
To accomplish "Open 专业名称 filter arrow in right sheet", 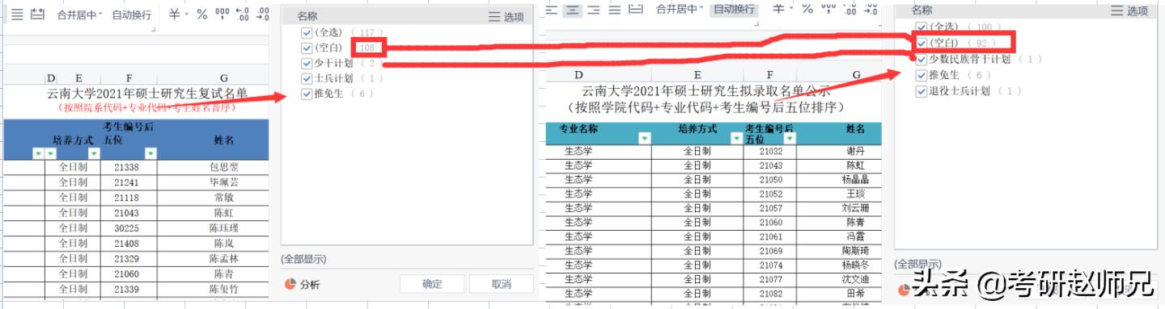I will (644, 139).
